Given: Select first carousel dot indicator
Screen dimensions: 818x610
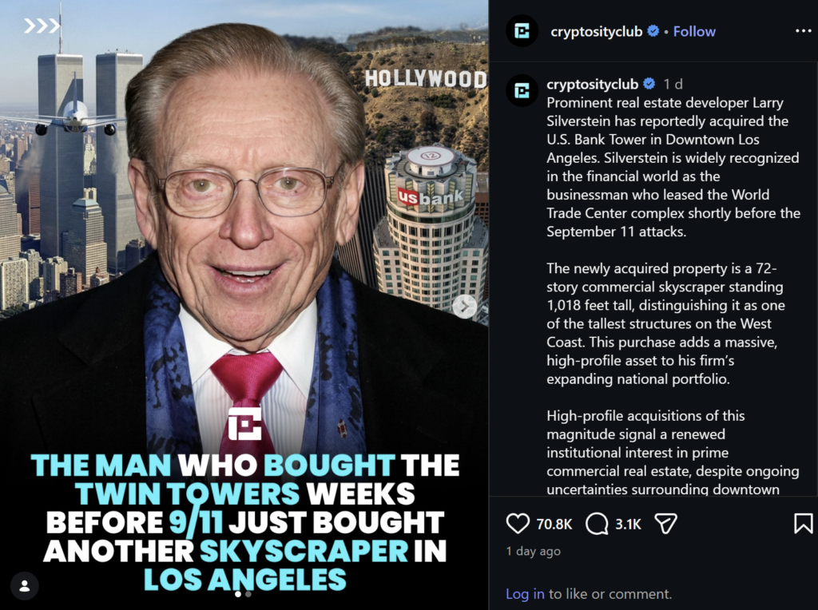Looking at the screenshot, I should (238, 594).
